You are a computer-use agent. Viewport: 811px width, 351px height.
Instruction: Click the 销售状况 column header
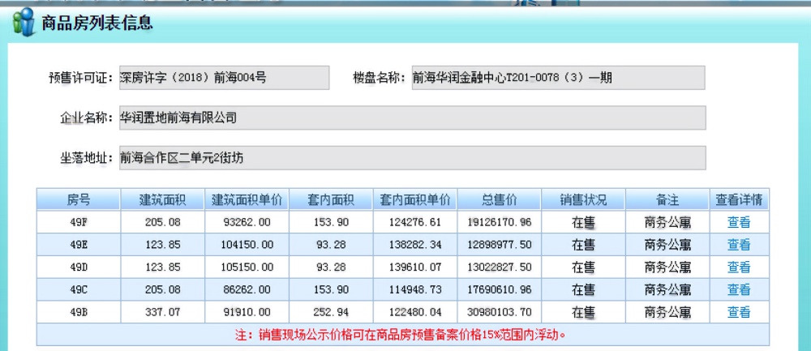click(583, 199)
